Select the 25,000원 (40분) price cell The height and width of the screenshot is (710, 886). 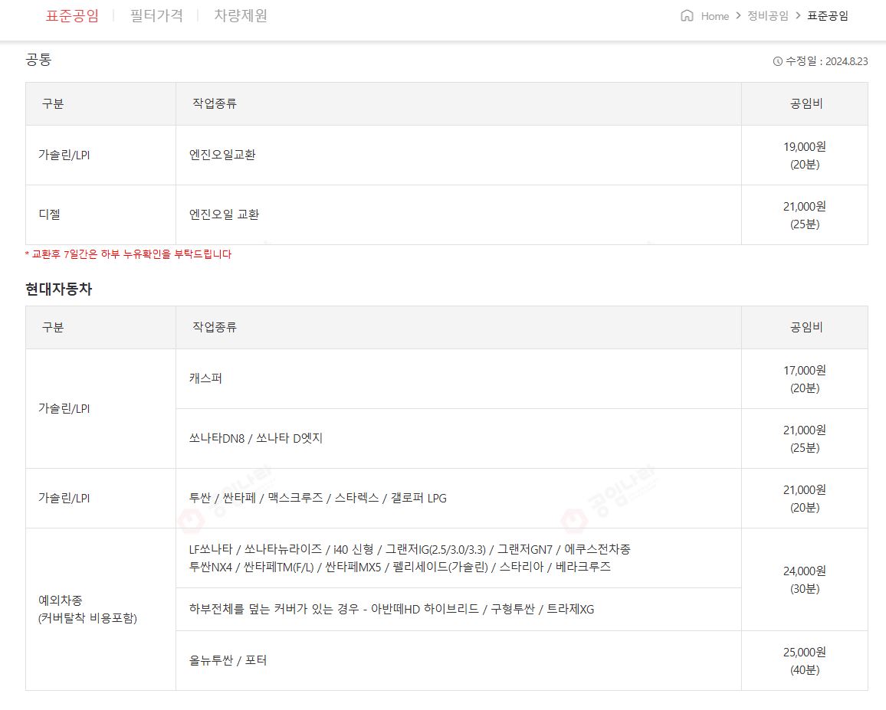805,661
